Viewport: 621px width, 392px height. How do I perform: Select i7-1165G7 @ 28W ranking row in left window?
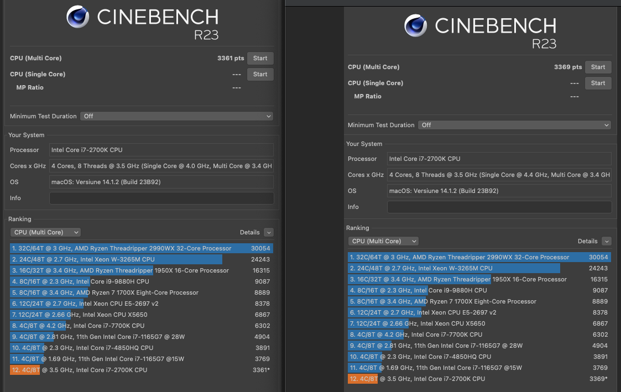(142, 337)
